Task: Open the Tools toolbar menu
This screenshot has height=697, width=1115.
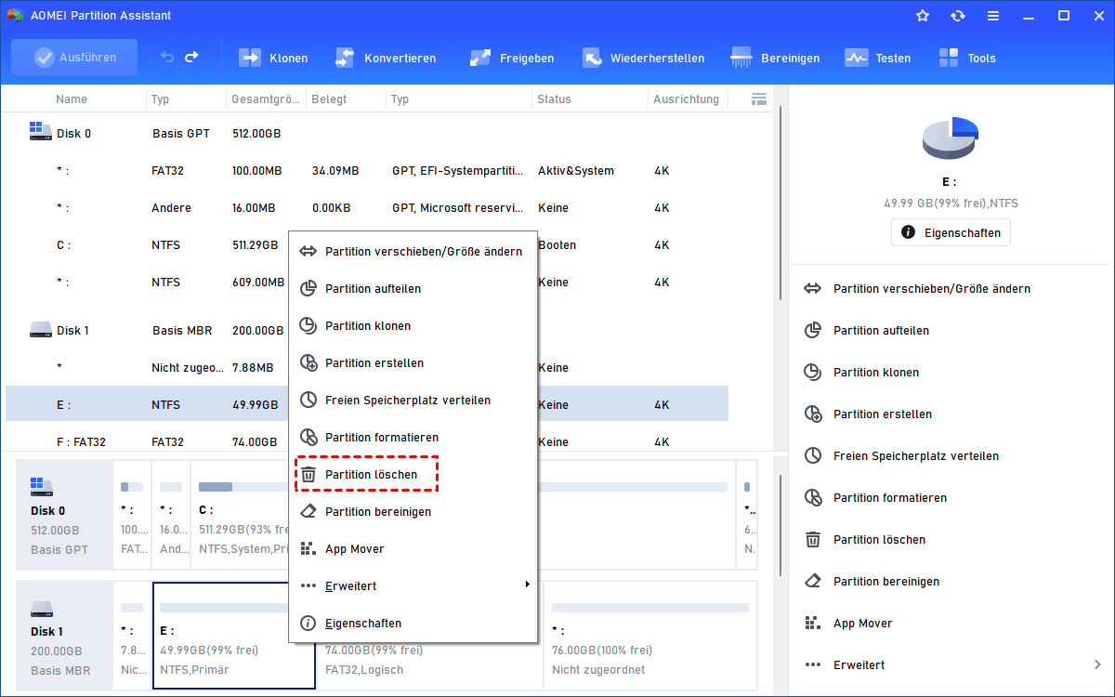Action: tap(967, 58)
